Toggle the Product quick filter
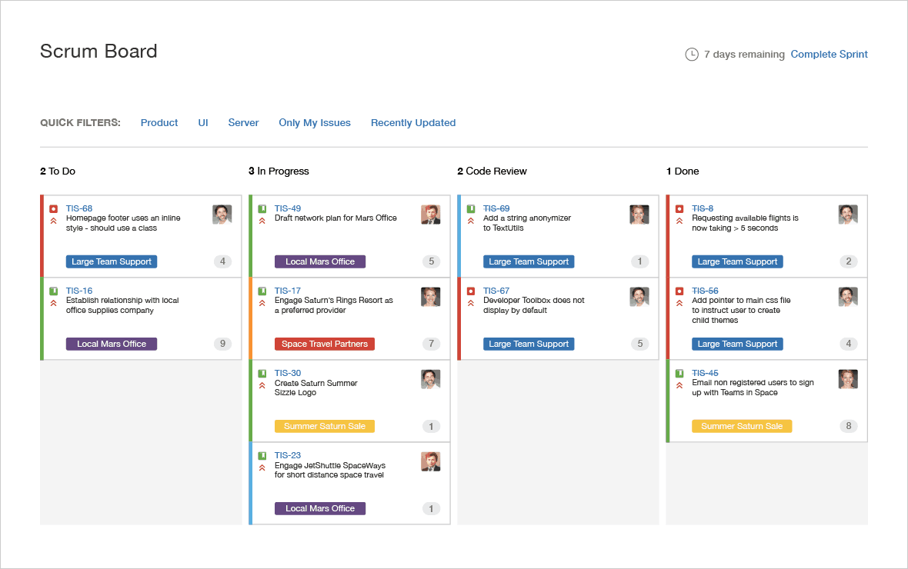 (159, 123)
